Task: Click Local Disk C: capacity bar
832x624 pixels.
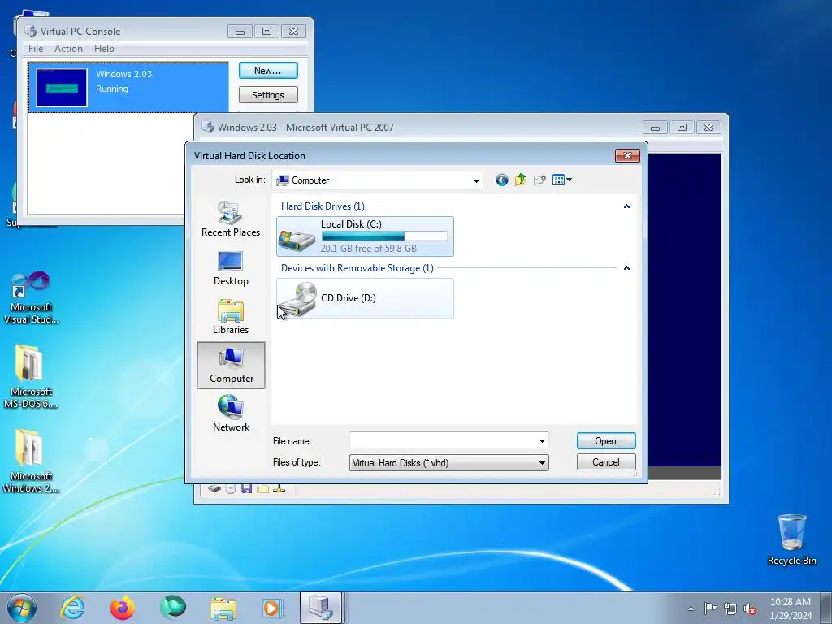Action: (384, 236)
